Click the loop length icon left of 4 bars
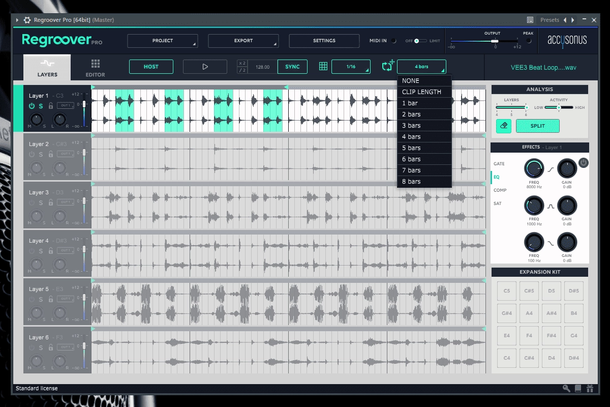Screen dimensions: 610x407 pyautogui.click(x=388, y=66)
